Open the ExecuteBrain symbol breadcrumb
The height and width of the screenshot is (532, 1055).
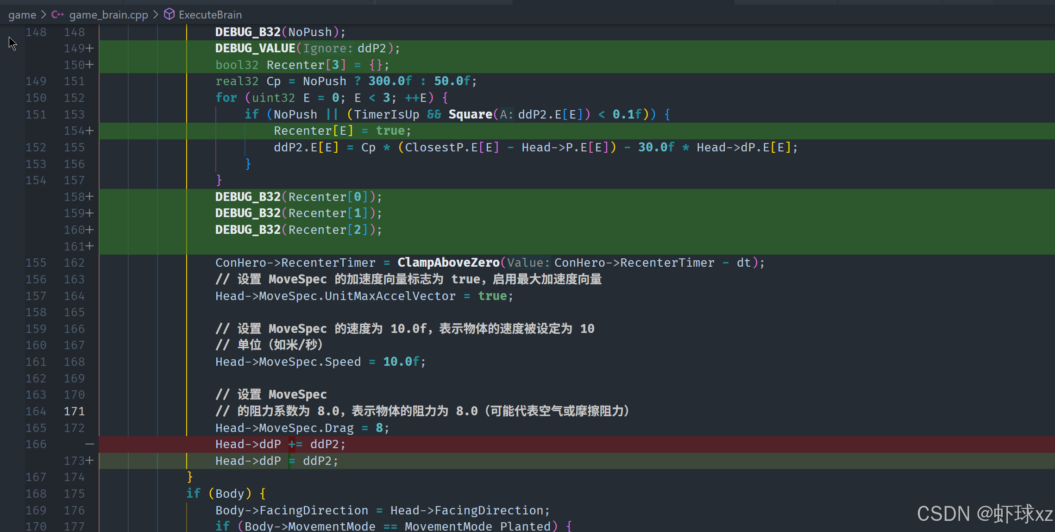click(210, 15)
